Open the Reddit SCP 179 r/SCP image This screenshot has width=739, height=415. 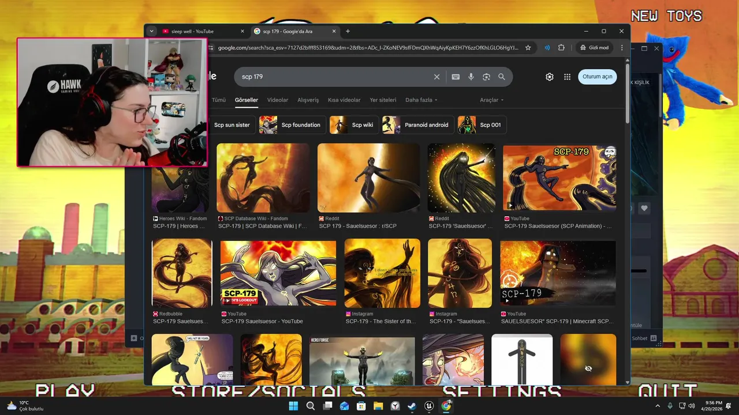click(x=368, y=178)
